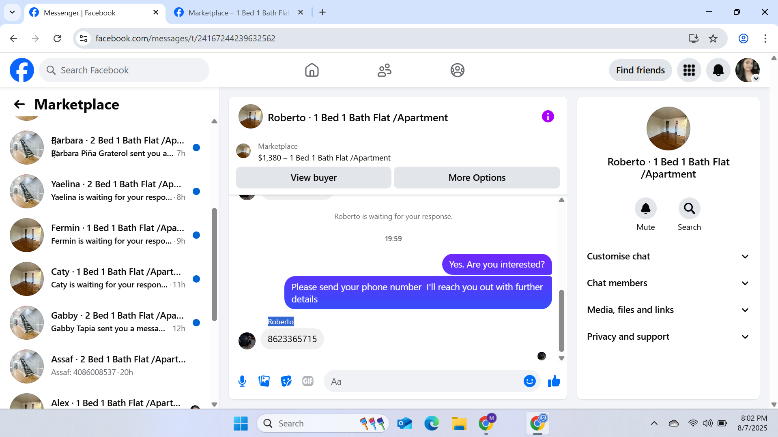Viewport: 778px width, 437px height.
Task: Show hidden system tray icons
Action: pyautogui.click(x=654, y=424)
